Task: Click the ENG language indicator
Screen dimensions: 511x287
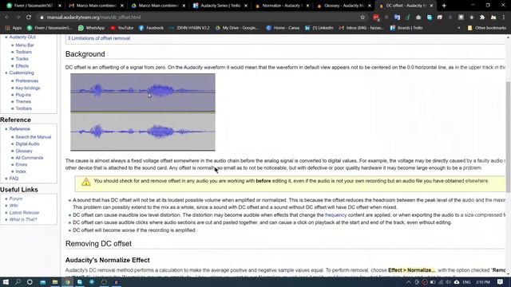Action: (466, 282)
